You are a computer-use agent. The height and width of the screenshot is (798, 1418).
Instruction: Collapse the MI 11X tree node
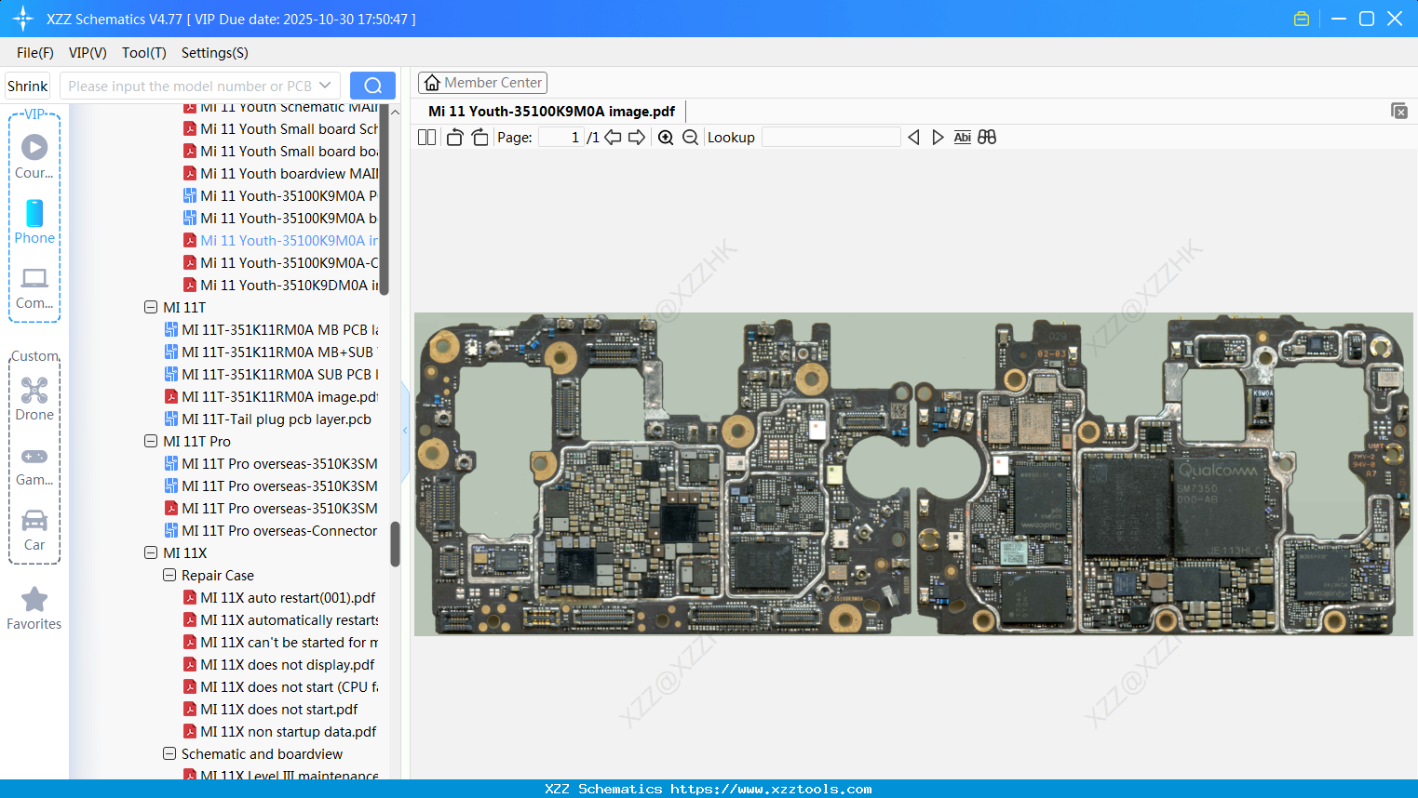(151, 552)
